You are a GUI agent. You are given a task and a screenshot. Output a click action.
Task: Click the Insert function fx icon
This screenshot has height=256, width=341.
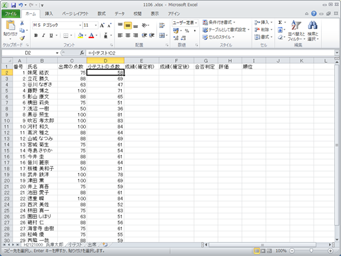pos(82,53)
